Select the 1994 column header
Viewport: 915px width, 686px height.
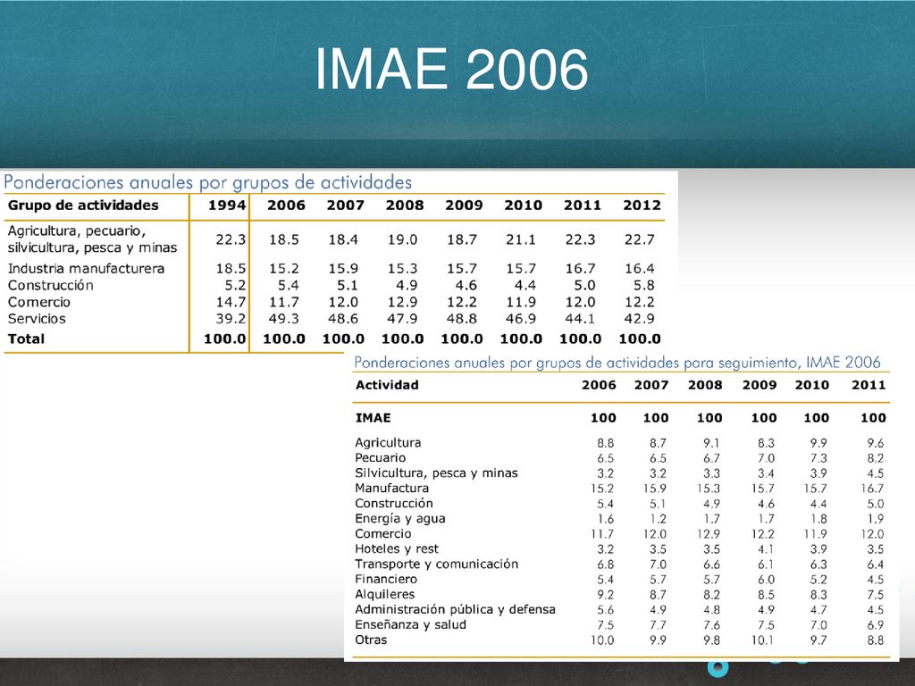(227, 205)
